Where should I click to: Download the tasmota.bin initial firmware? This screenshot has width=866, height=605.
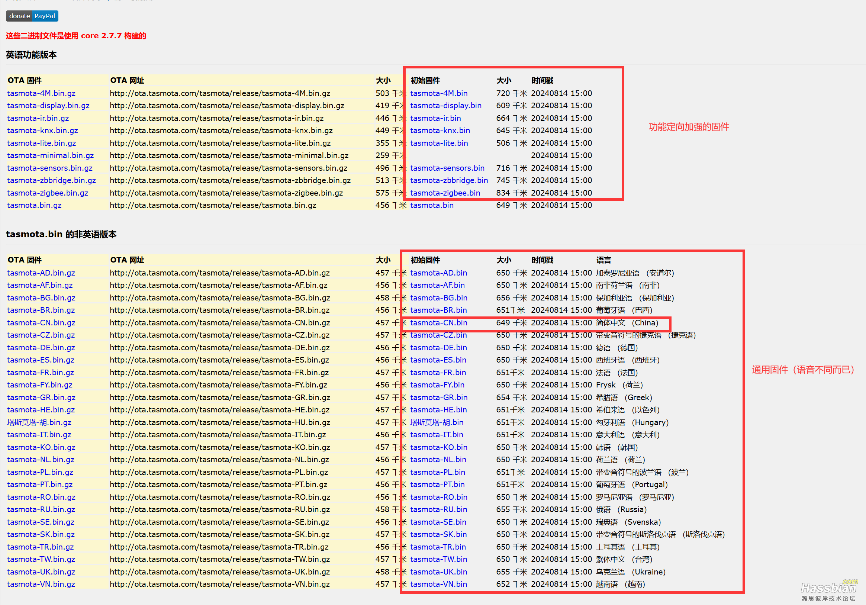pyautogui.click(x=432, y=205)
